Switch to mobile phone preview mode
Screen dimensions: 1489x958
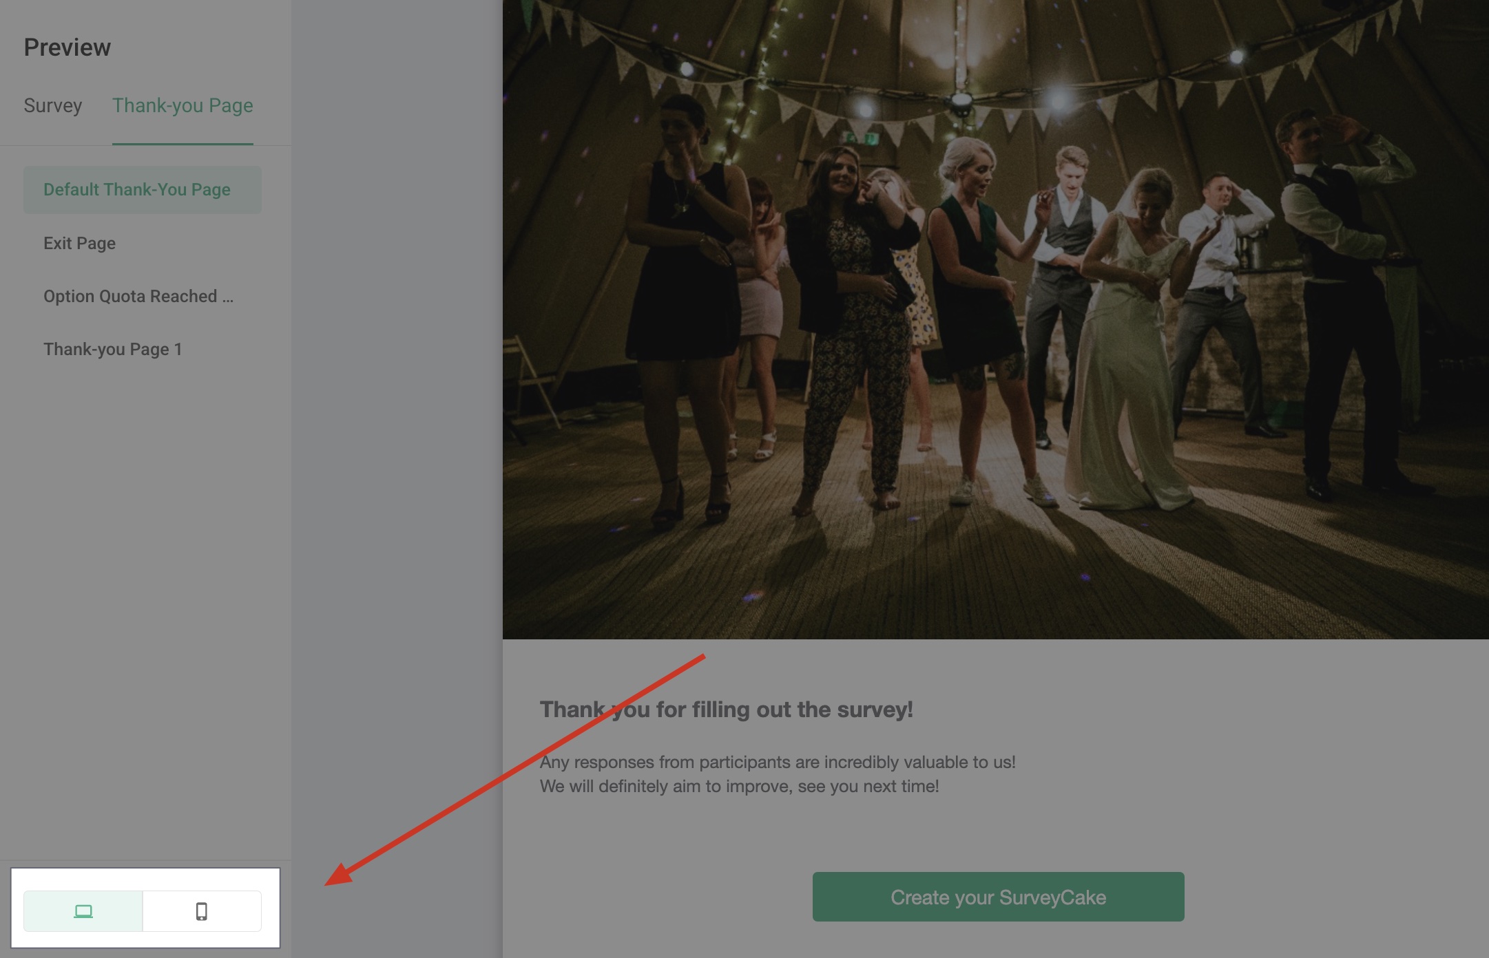tap(202, 911)
